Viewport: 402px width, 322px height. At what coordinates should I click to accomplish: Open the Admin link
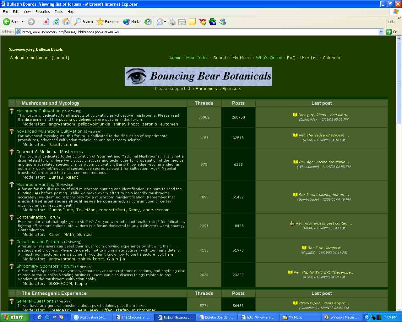click(175, 58)
